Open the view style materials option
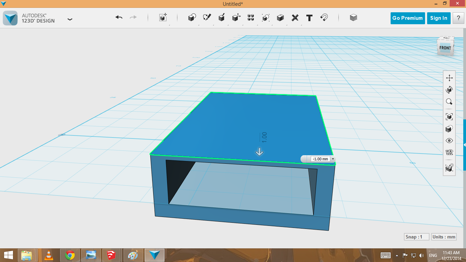The width and height of the screenshot is (466, 262). pyautogui.click(x=449, y=129)
